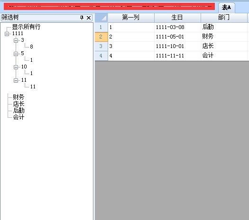This screenshot has height=220, width=249.
Task: Close the 筛选树 panel
Action: 89,18
